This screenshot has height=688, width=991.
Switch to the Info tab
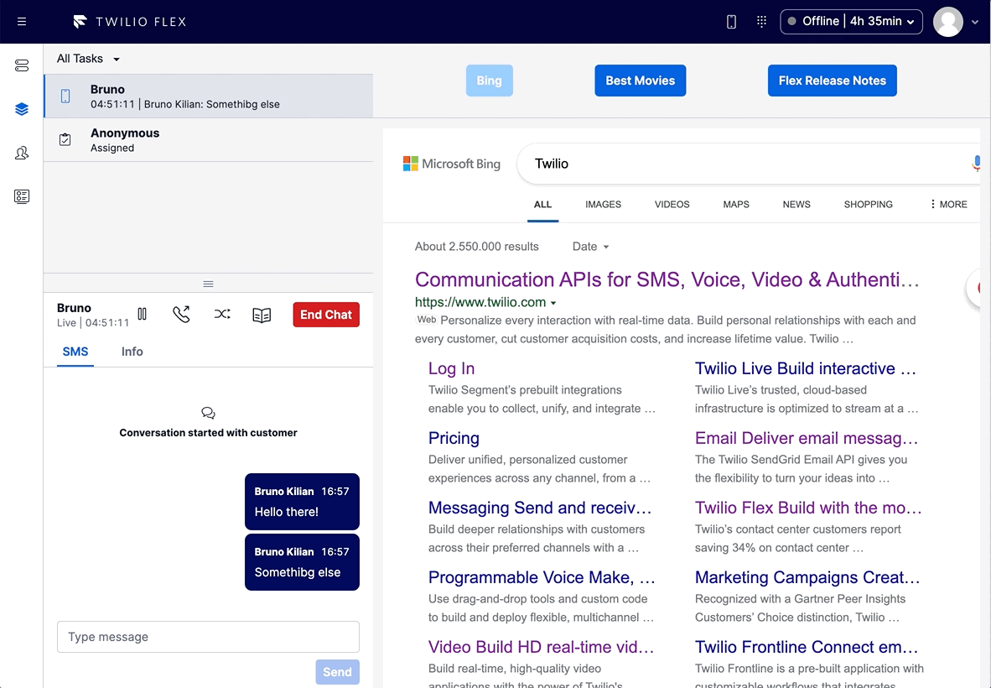[132, 352]
